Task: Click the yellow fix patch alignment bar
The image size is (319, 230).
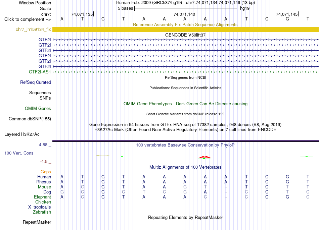Action: point(185,29)
